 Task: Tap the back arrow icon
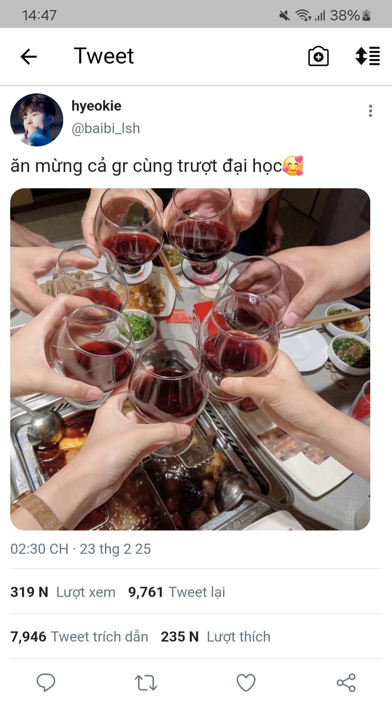point(29,57)
